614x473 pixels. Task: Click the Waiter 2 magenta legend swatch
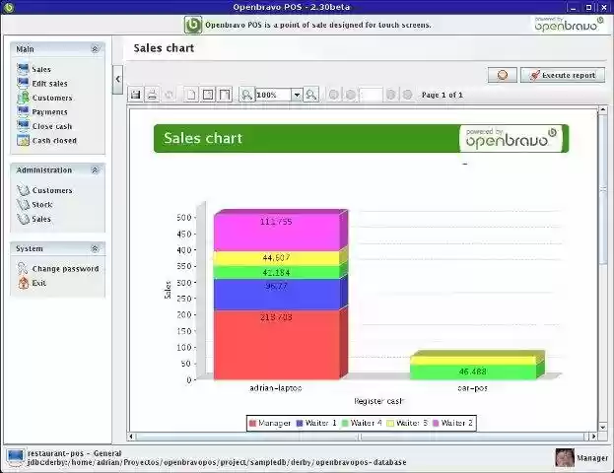pyautogui.click(x=436, y=423)
